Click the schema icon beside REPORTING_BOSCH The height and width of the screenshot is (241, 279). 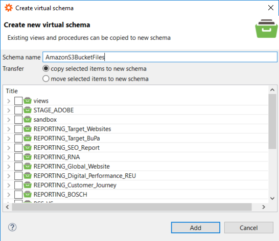pyautogui.click(x=28, y=194)
